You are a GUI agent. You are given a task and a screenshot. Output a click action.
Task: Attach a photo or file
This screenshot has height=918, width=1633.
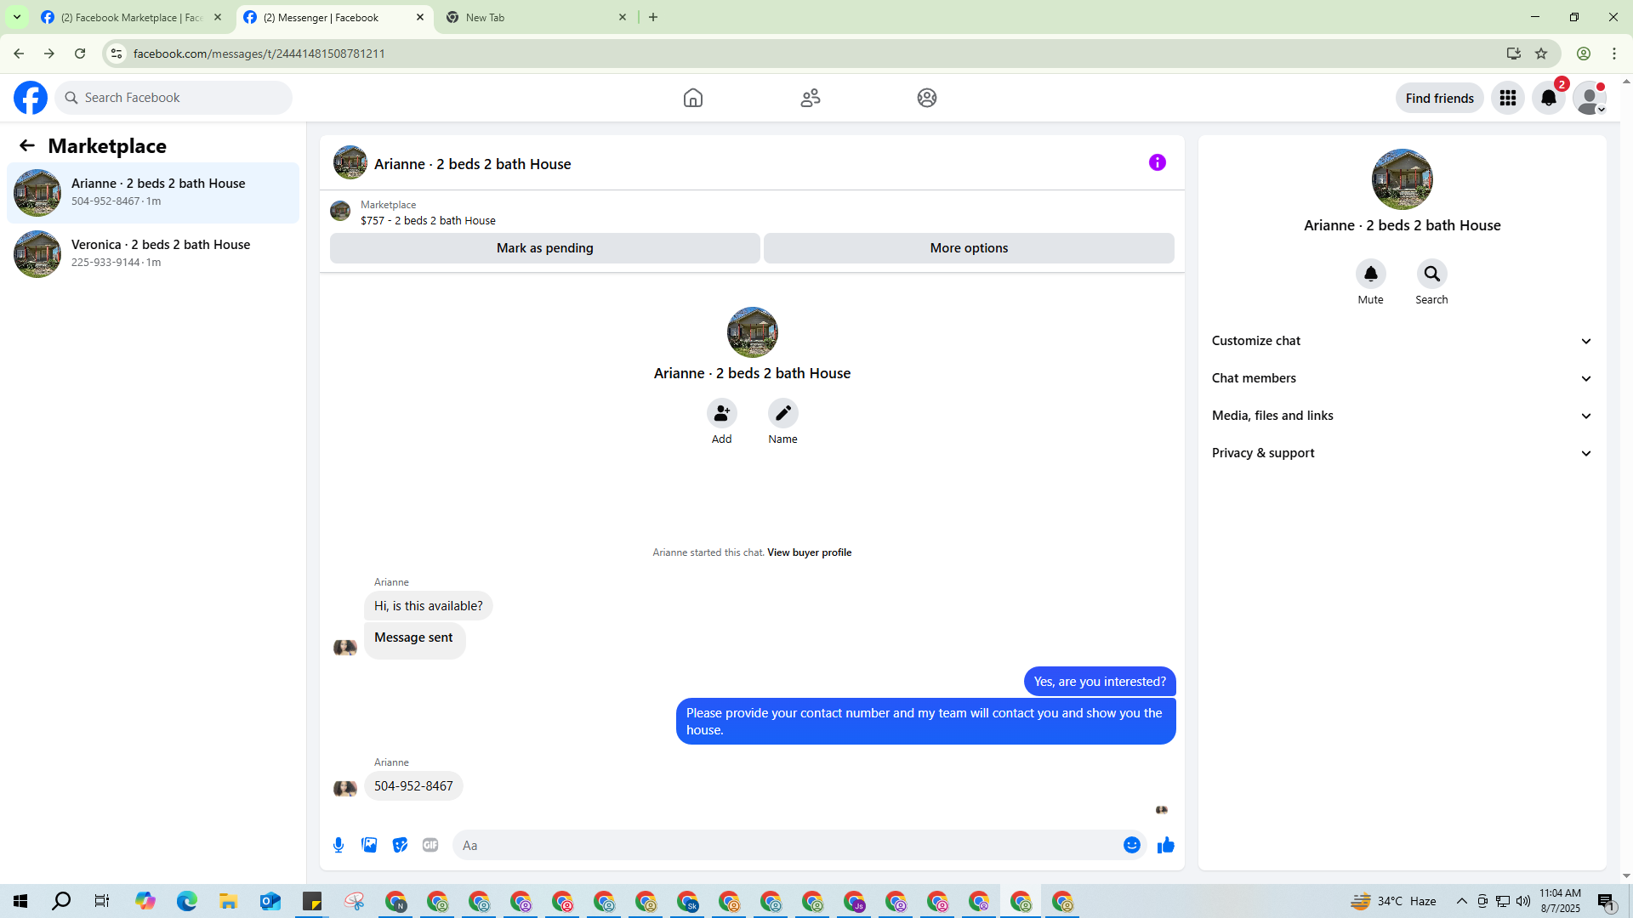(369, 845)
